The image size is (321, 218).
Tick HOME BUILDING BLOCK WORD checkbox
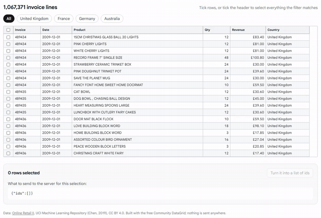pos(8,133)
